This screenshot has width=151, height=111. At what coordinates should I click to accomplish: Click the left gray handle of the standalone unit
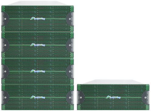point(81,97)
